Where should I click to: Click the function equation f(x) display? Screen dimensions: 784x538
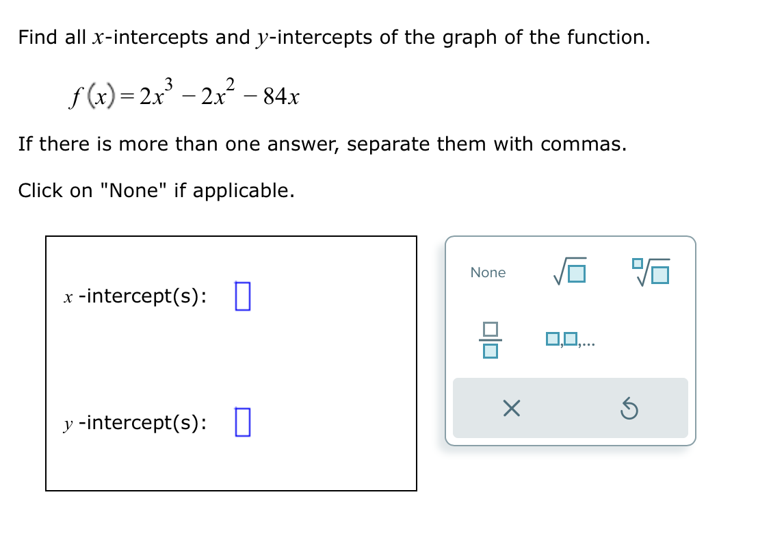(x=181, y=94)
